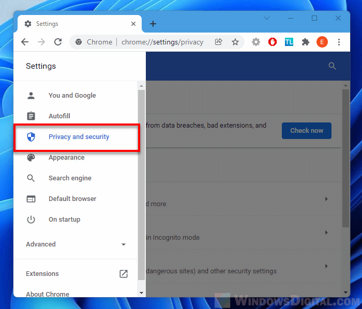
Task: Click the Default browser window icon
Action: point(31,199)
